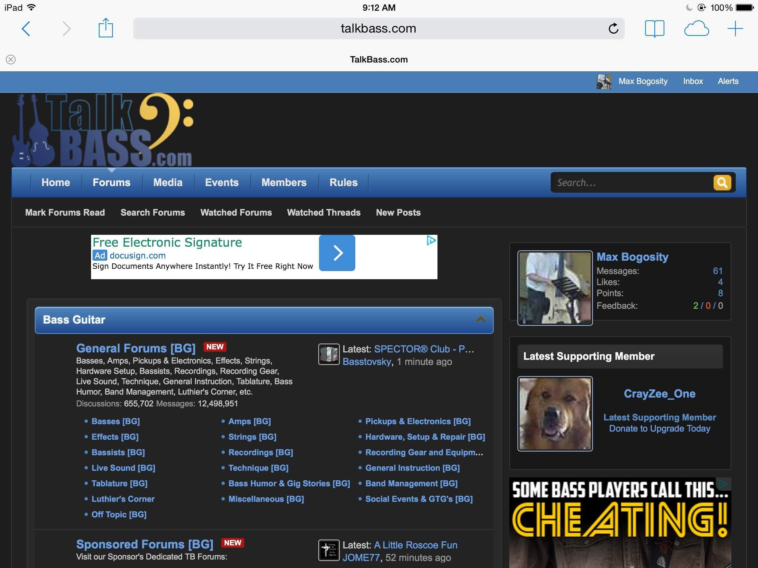Reload the page with the refresh icon
The height and width of the screenshot is (568, 758).
click(x=613, y=28)
